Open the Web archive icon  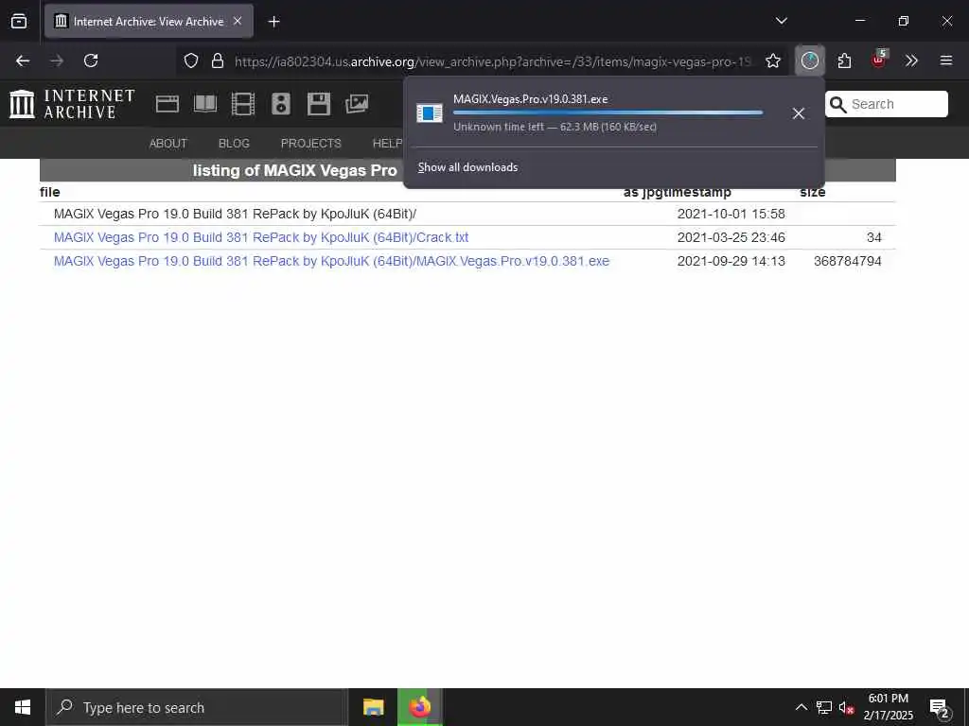click(167, 104)
